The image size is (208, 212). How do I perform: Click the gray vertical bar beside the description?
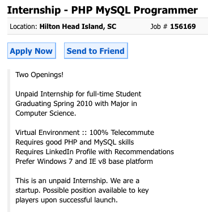9,141
